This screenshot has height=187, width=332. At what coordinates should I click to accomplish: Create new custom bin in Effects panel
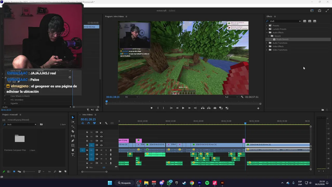(x=323, y=110)
